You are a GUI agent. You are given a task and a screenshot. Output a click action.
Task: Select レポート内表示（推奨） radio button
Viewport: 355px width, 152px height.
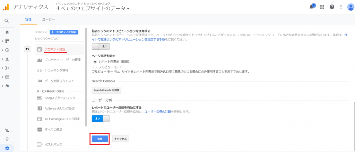(95, 61)
